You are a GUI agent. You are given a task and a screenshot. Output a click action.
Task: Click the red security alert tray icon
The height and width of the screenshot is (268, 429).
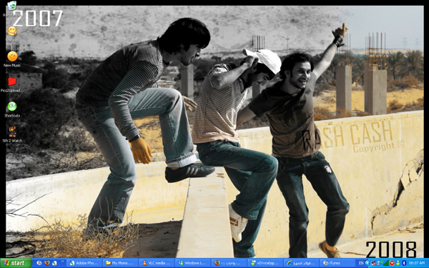coord(392,263)
